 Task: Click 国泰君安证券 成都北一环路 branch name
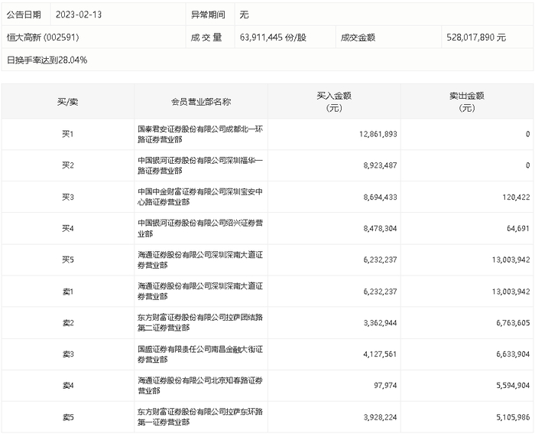[x=200, y=134]
